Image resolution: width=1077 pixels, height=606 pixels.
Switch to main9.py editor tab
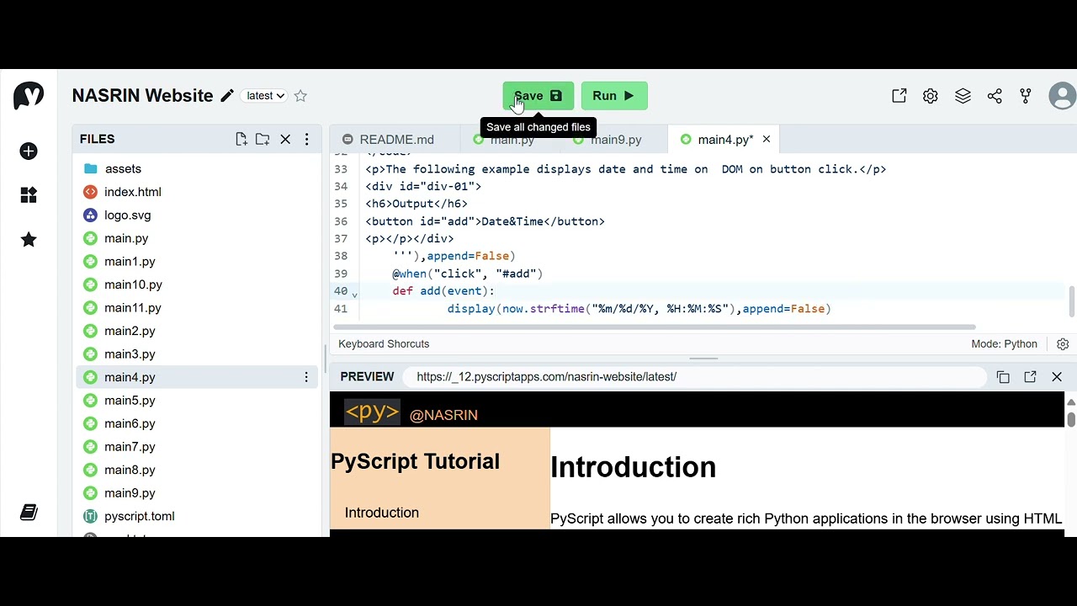(616, 140)
